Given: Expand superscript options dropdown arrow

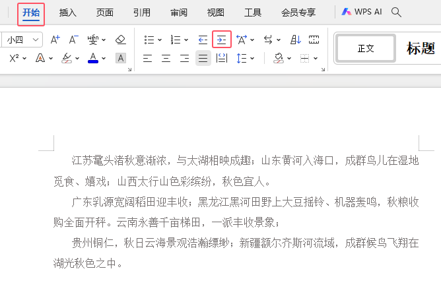Looking at the screenshot, I should [24, 59].
